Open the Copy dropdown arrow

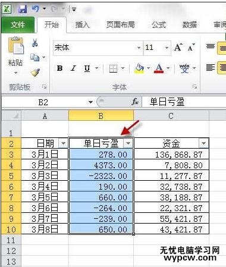click(x=43, y=58)
